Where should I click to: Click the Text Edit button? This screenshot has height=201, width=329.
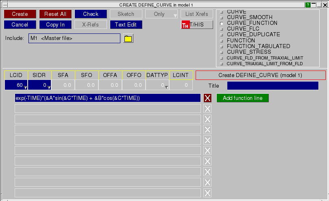tap(126, 25)
